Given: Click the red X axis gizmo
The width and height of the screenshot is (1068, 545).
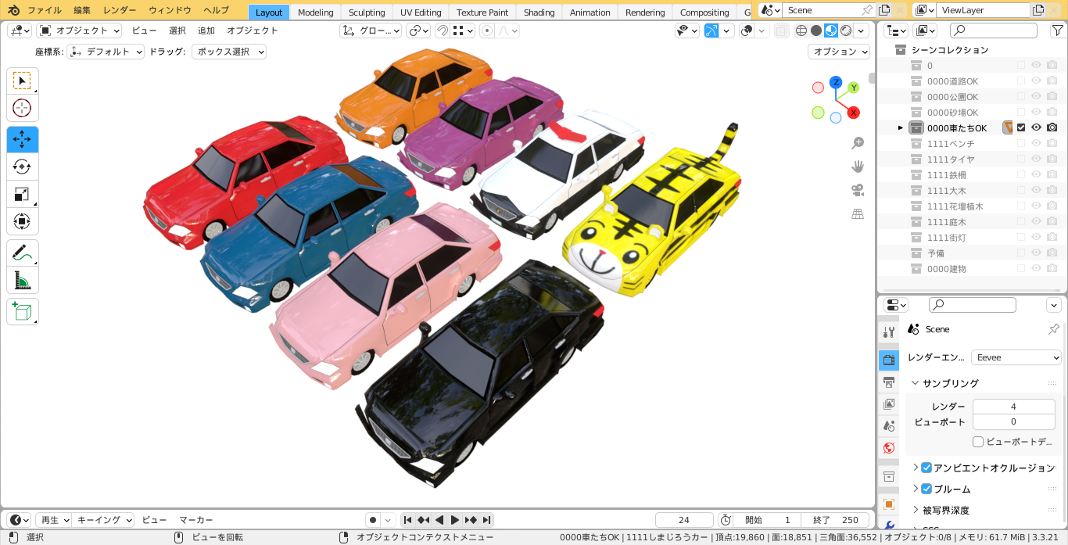Looking at the screenshot, I should click(x=854, y=113).
